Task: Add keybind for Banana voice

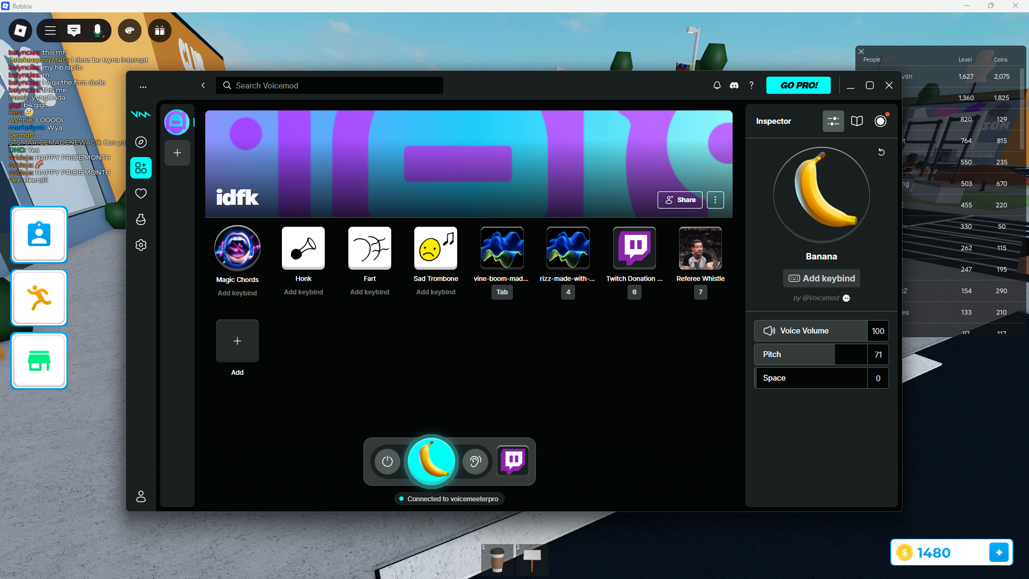Action: (x=822, y=278)
